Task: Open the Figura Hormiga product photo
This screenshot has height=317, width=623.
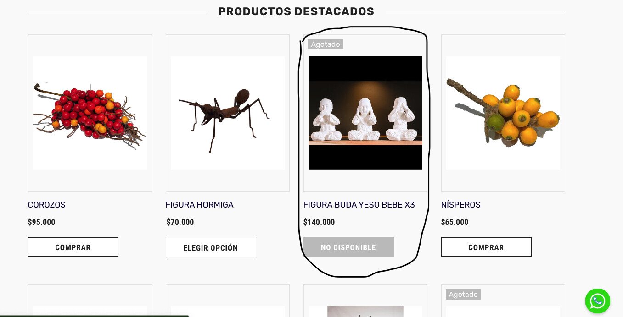Action: pyautogui.click(x=228, y=113)
